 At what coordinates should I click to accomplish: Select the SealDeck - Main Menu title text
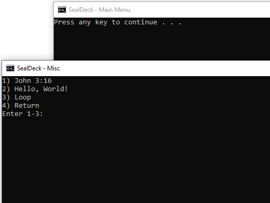99,10
